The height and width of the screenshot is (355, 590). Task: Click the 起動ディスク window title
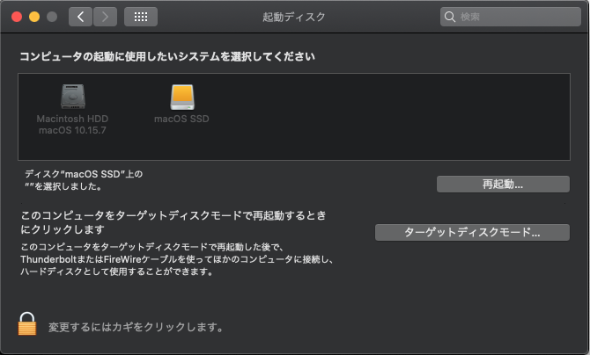294,17
